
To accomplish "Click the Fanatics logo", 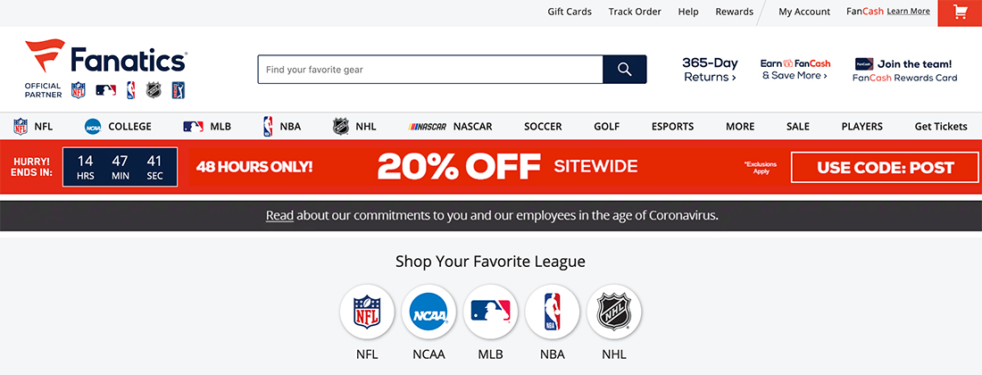I will (105, 58).
